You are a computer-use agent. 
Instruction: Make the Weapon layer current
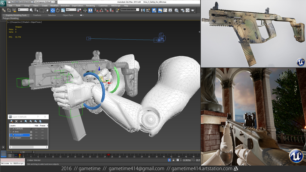(31, 138)
